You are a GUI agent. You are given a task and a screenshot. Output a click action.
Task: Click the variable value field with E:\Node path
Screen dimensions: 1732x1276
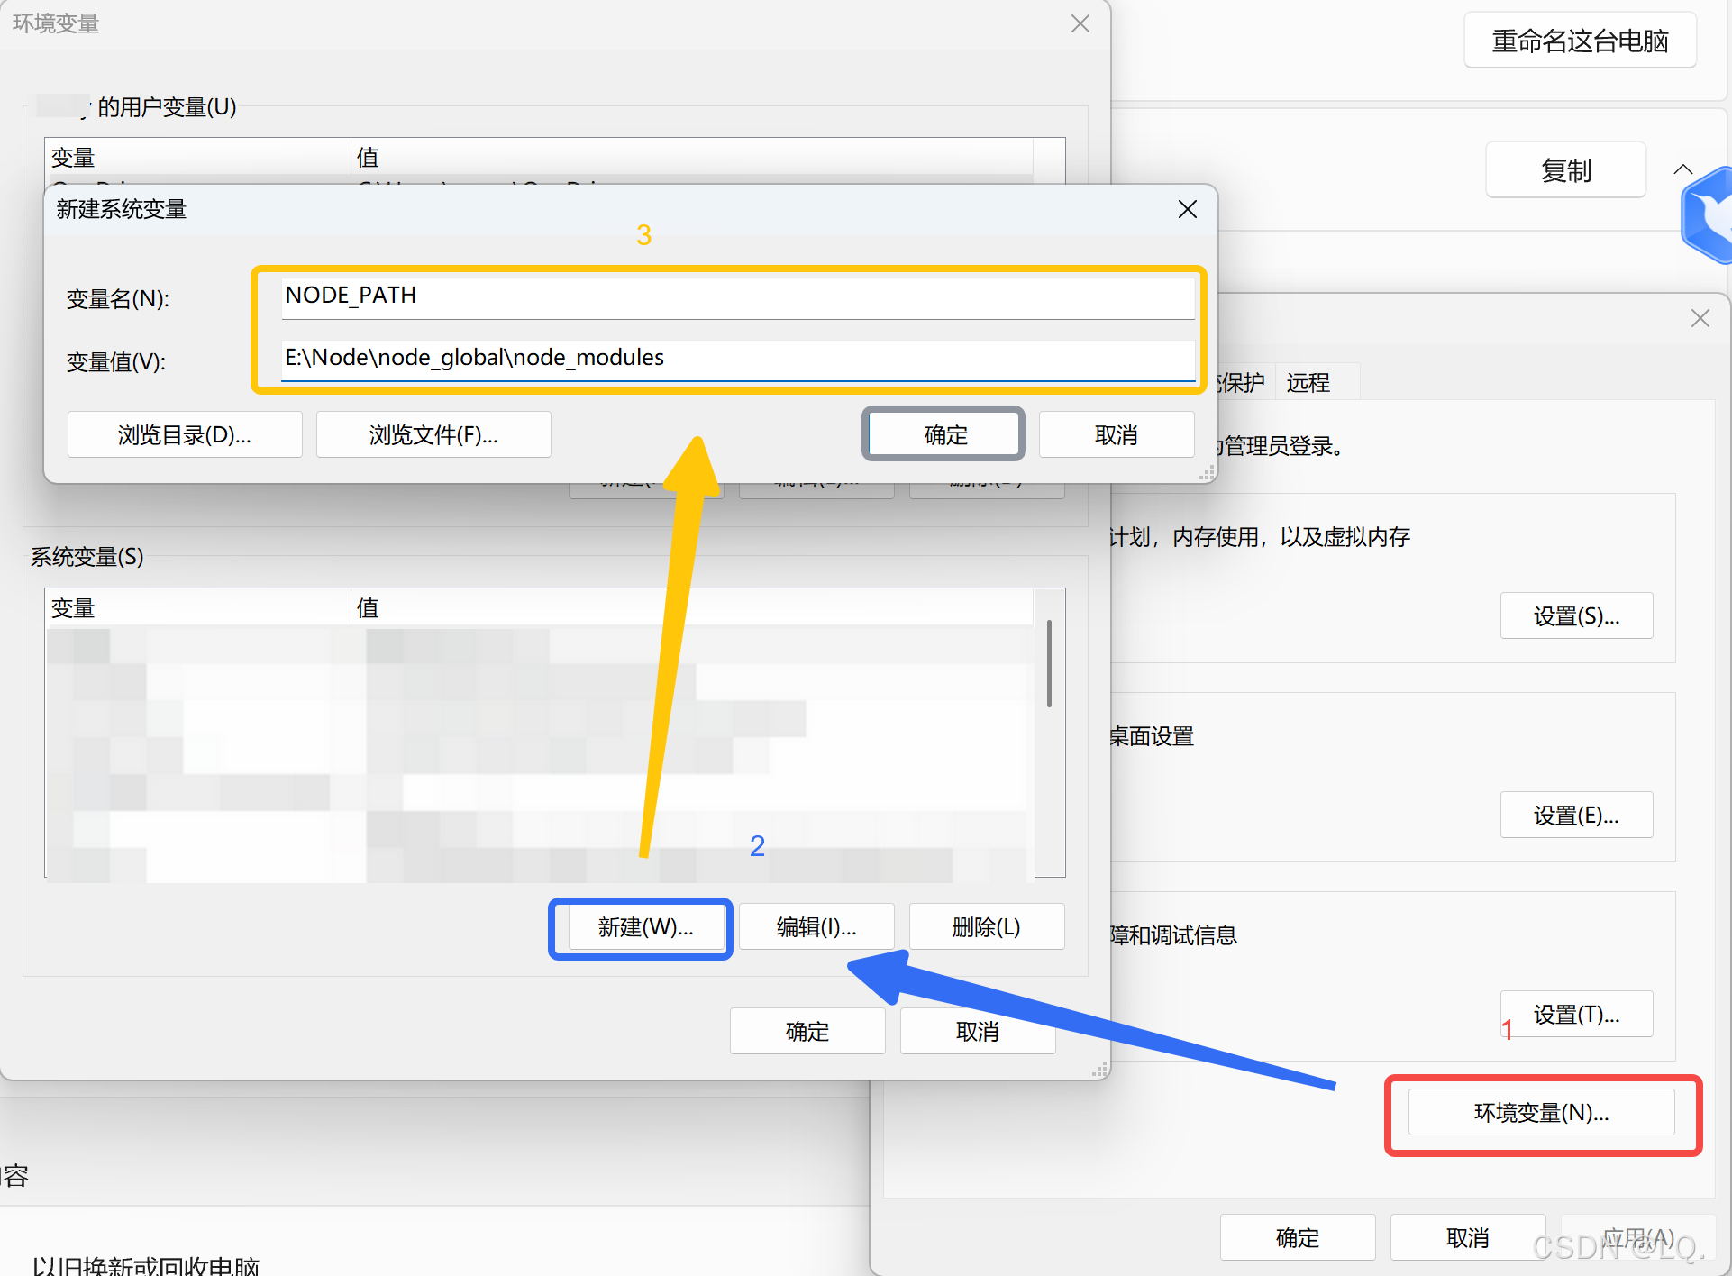[737, 359]
